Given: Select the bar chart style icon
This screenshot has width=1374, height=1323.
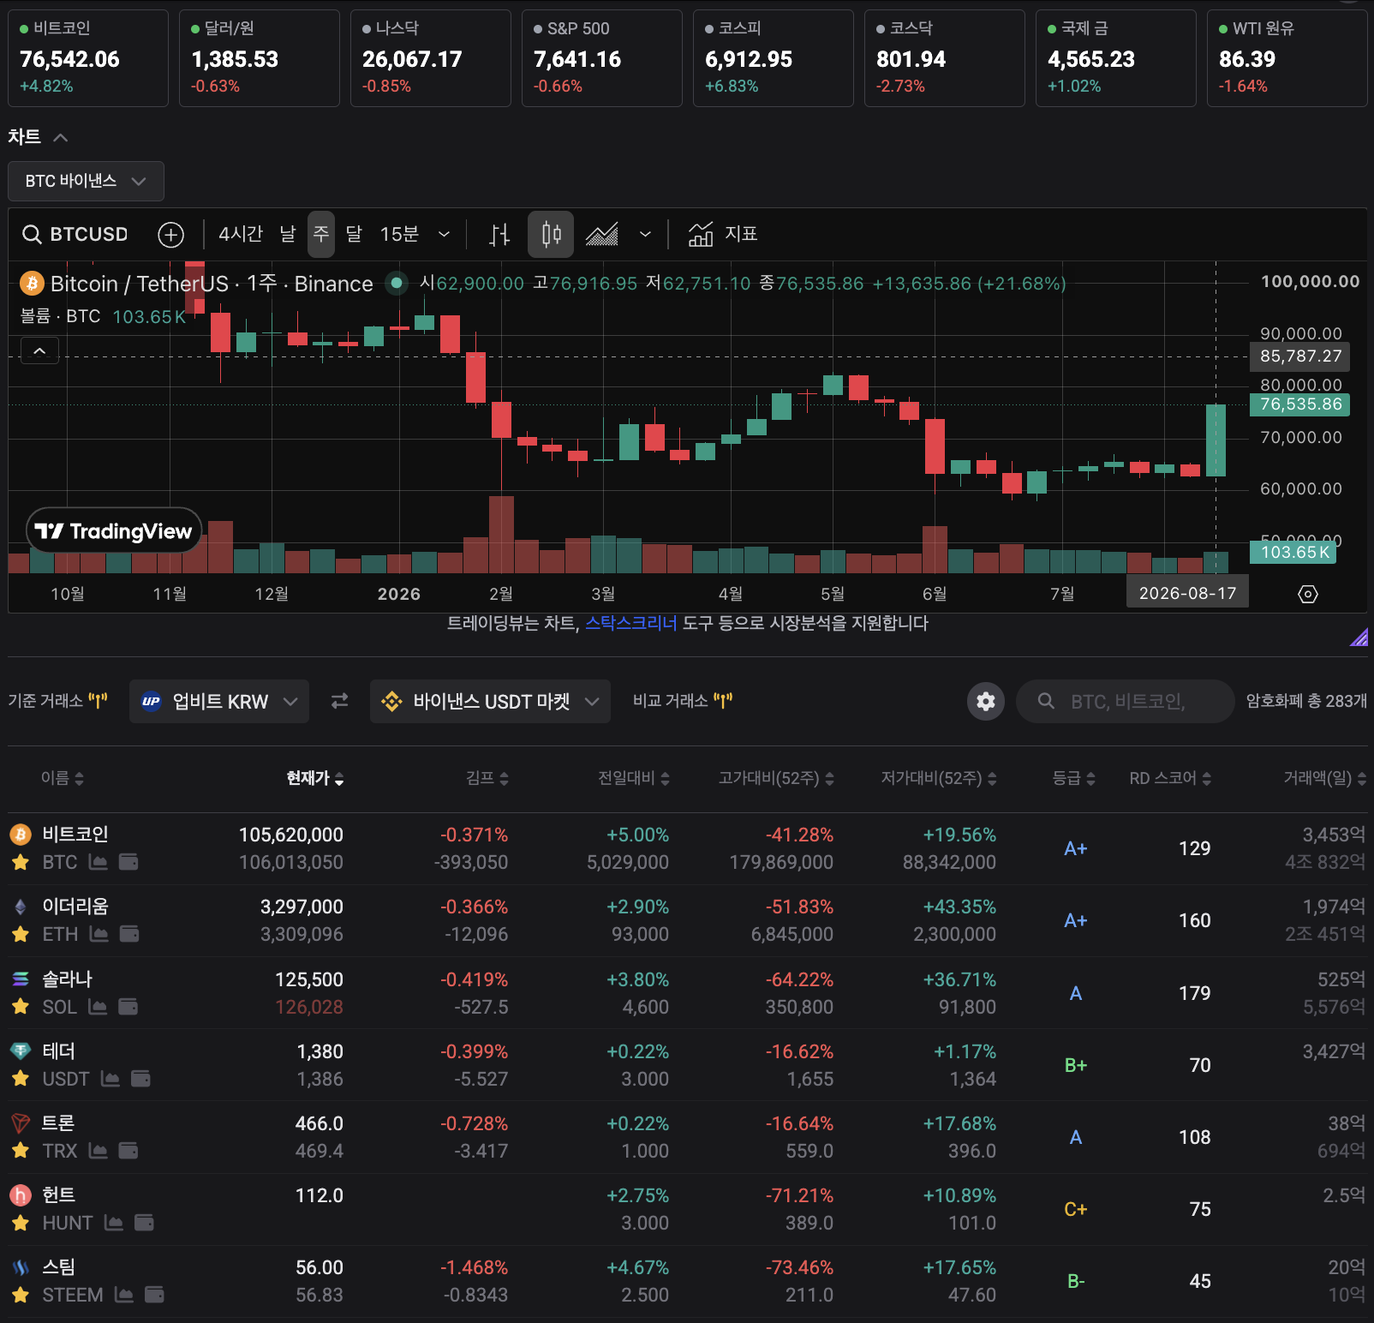Looking at the screenshot, I should tap(499, 234).
